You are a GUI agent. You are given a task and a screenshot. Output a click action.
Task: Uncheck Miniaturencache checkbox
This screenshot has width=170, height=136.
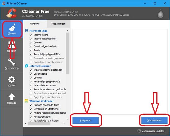31,117
